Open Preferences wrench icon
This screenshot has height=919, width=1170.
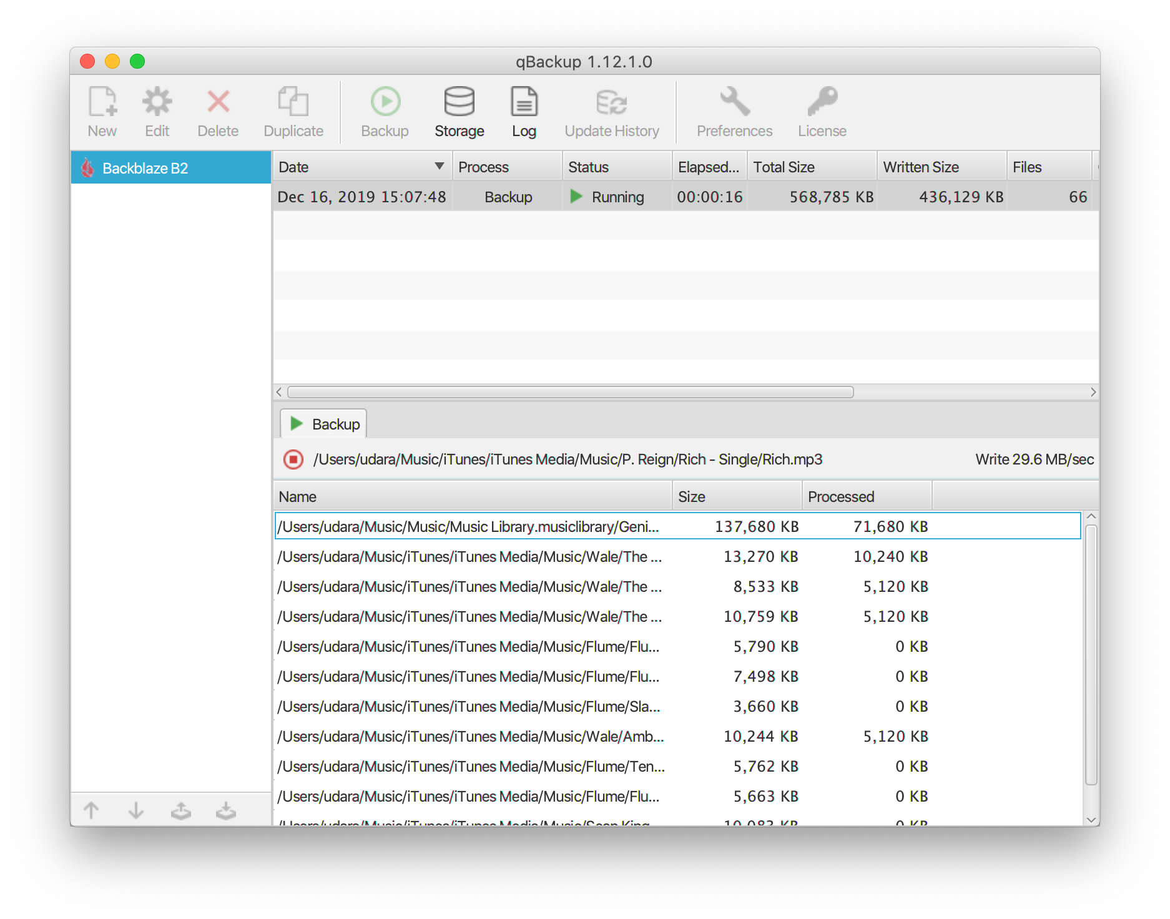(x=735, y=102)
